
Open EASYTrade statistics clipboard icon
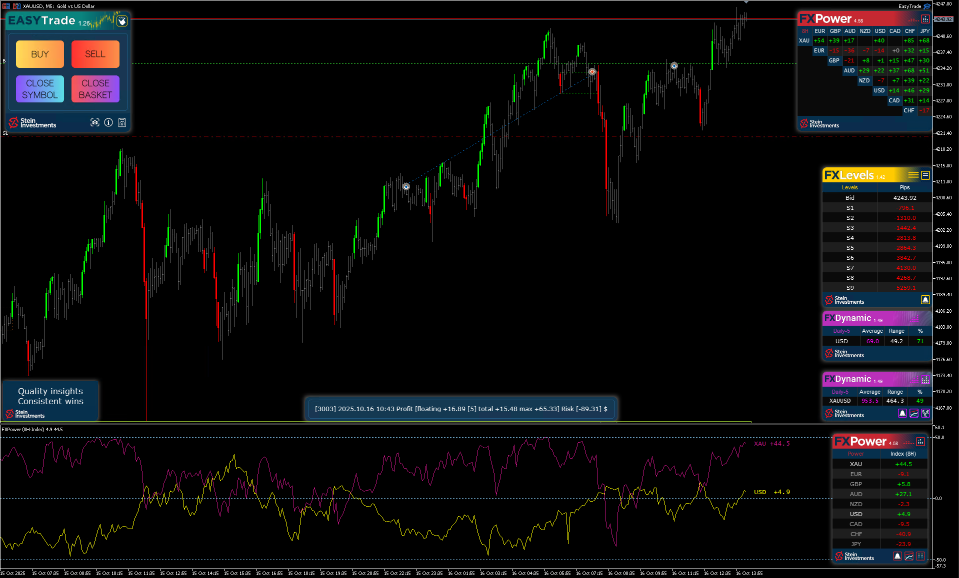coord(122,122)
